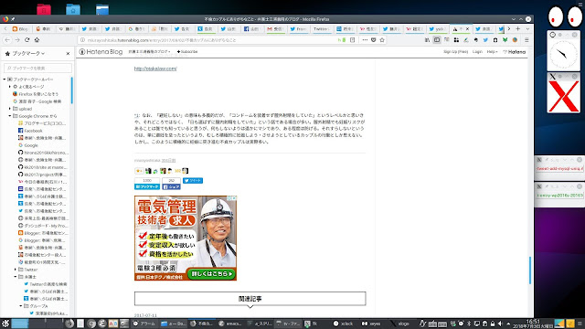Open a new browser tab

tap(518, 28)
